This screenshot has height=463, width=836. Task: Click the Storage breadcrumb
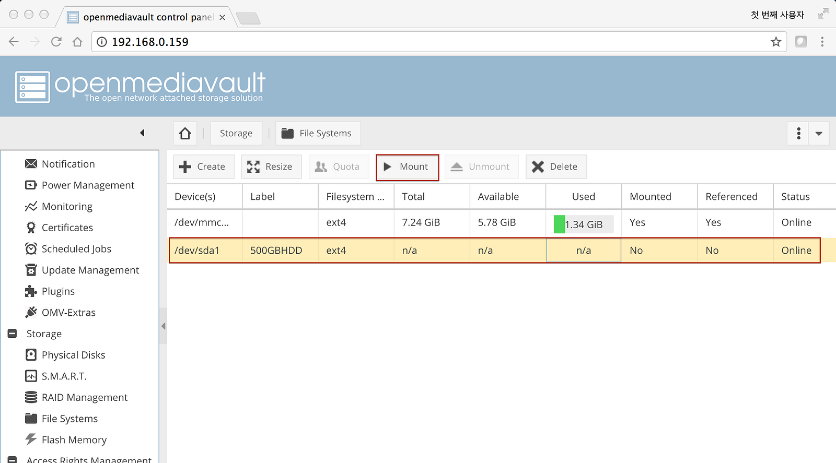pyautogui.click(x=236, y=133)
